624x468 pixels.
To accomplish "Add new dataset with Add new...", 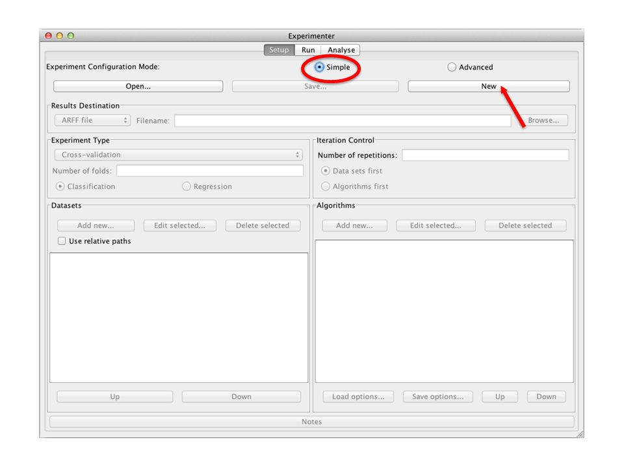I will pos(96,226).
